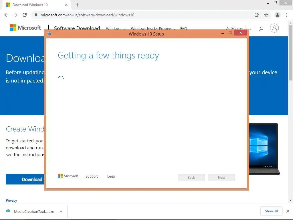This screenshot has height=220, width=293.
Task: Open the search icon on the Microsoft site
Action: pyautogui.click(x=261, y=28)
